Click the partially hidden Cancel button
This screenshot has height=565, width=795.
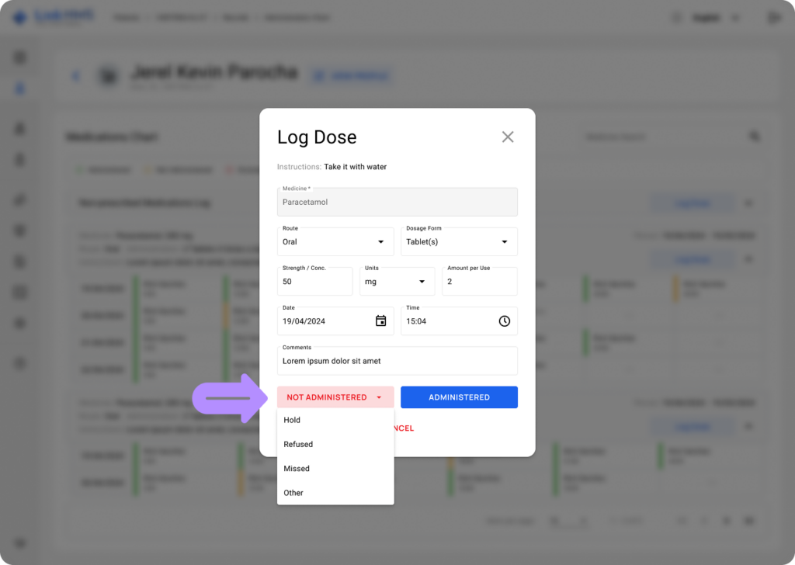click(x=404, y=428)
